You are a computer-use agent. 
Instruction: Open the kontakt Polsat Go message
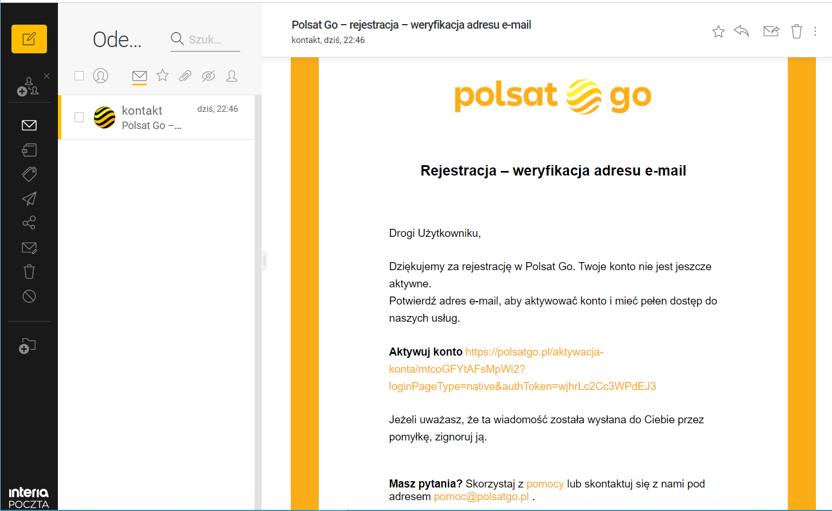(x=157, y=118)
